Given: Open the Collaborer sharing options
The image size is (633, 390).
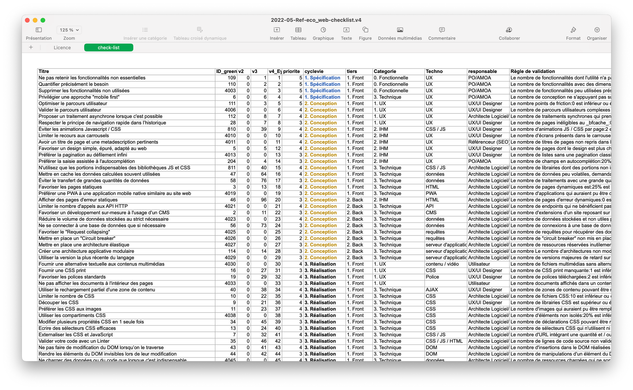Looking at the screenshot, I should 509,30.
